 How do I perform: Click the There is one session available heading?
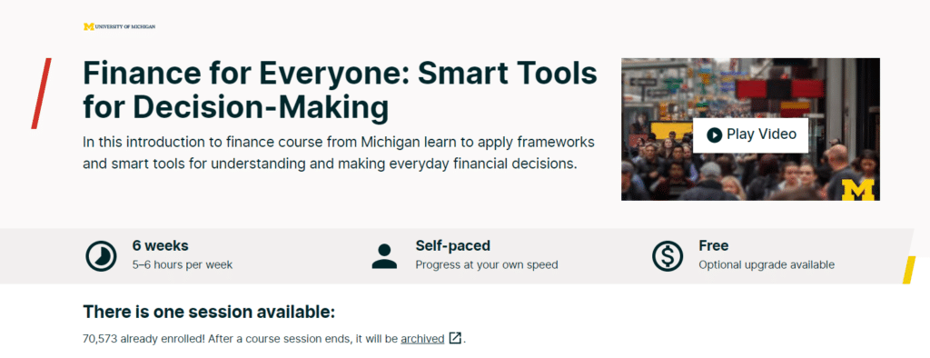pyautogui.click(x=209, y=312)
